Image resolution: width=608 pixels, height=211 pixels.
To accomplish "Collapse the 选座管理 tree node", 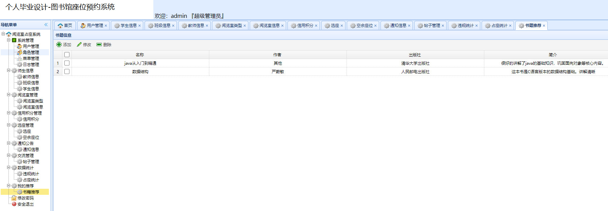I will 9,125.
